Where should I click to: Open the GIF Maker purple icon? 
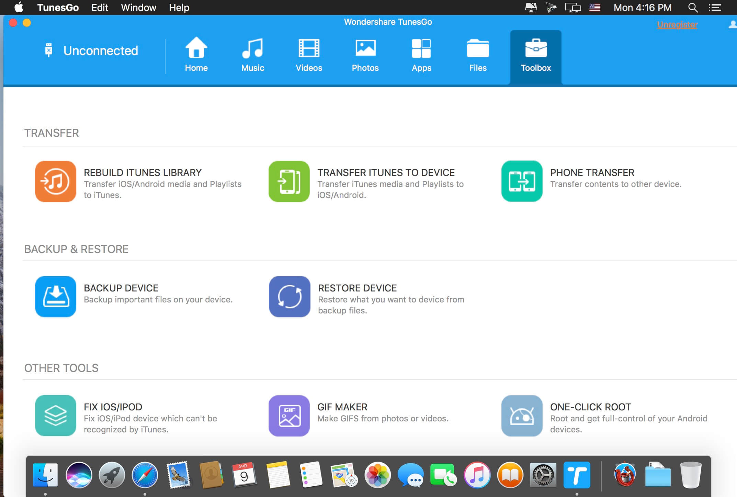click(289, 416)
